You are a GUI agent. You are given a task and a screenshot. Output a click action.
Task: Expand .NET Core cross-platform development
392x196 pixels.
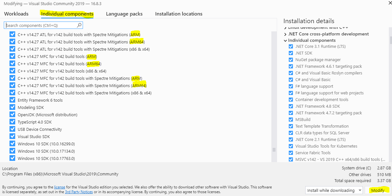(286, 34)
